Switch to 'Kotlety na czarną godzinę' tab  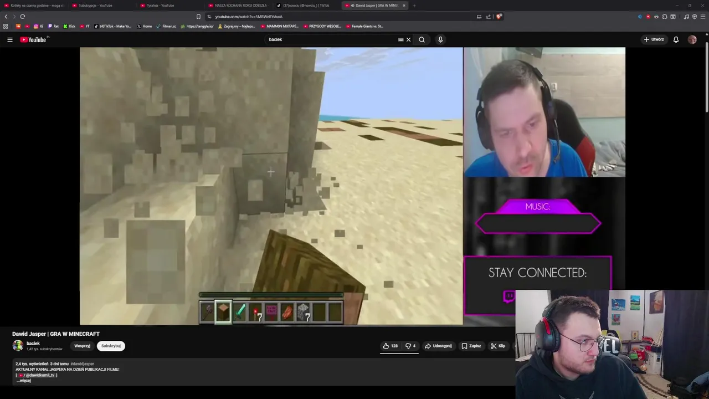pos(34,6)
